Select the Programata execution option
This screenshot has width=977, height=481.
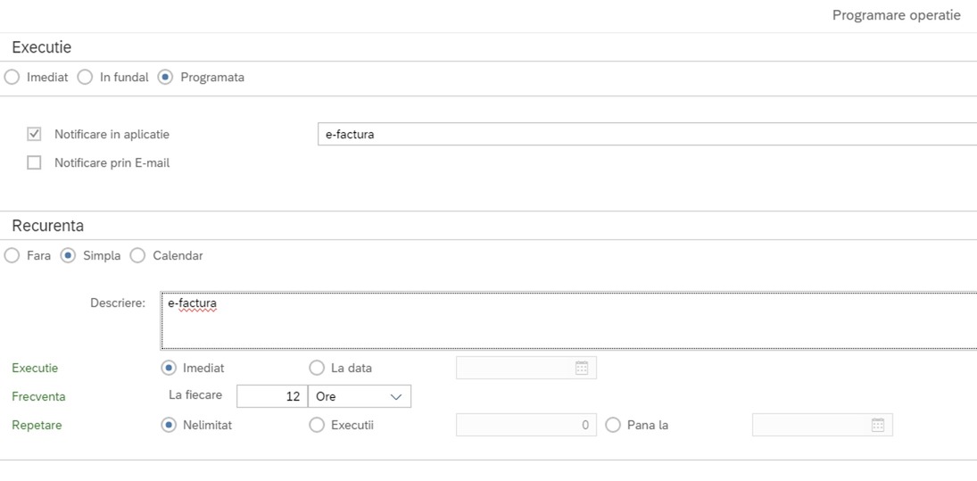pyautogui.click(x=165, y=78)
